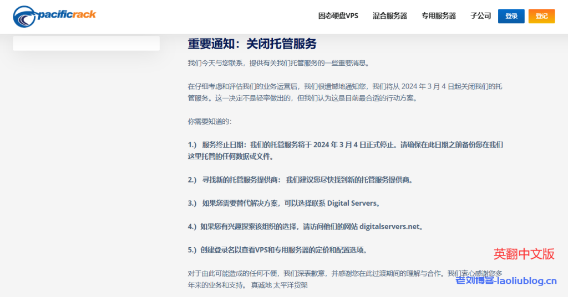Click the pacificrack logo
Viewport: 568px width, 297px height.
tap(54, 16)
